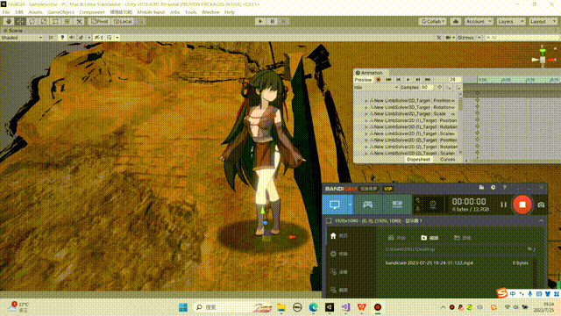561x316 pixels.
Task: Expand New LimbSolver2D_Target : Position property
Action: (x=366, y=101)
